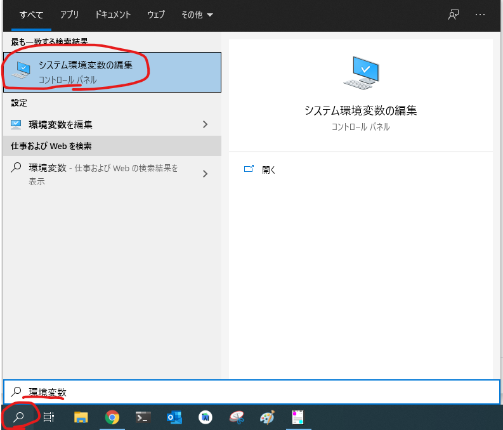
Task: Select the すべて tab
Action: pyautogui.click(x=31, y=15)
